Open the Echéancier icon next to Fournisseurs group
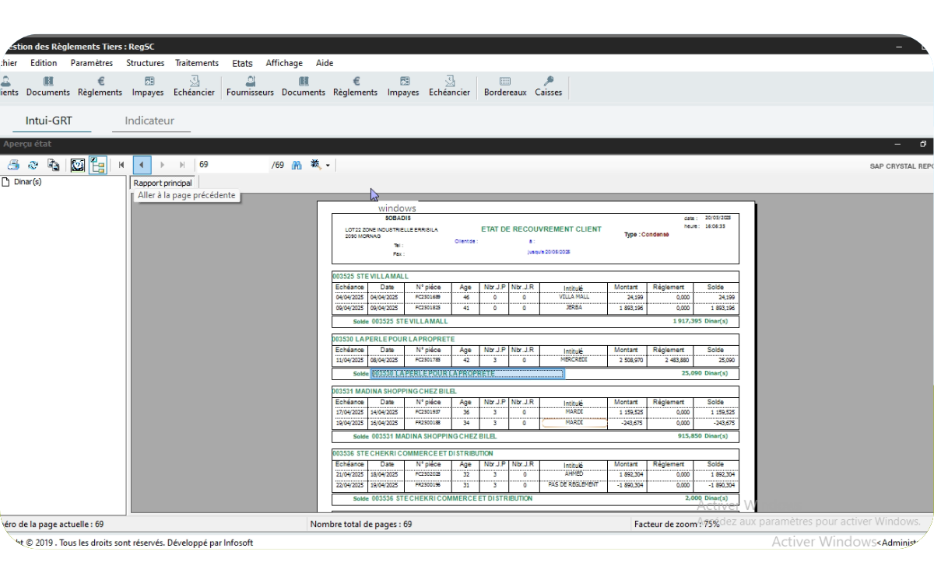The width and height of the screenshot is (934, 583). pos(449,86)
